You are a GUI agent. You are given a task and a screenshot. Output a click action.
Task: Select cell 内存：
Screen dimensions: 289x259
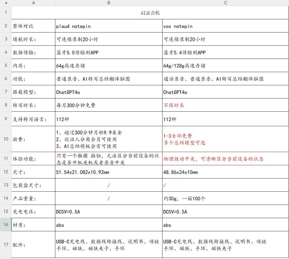tap(33, 65)
